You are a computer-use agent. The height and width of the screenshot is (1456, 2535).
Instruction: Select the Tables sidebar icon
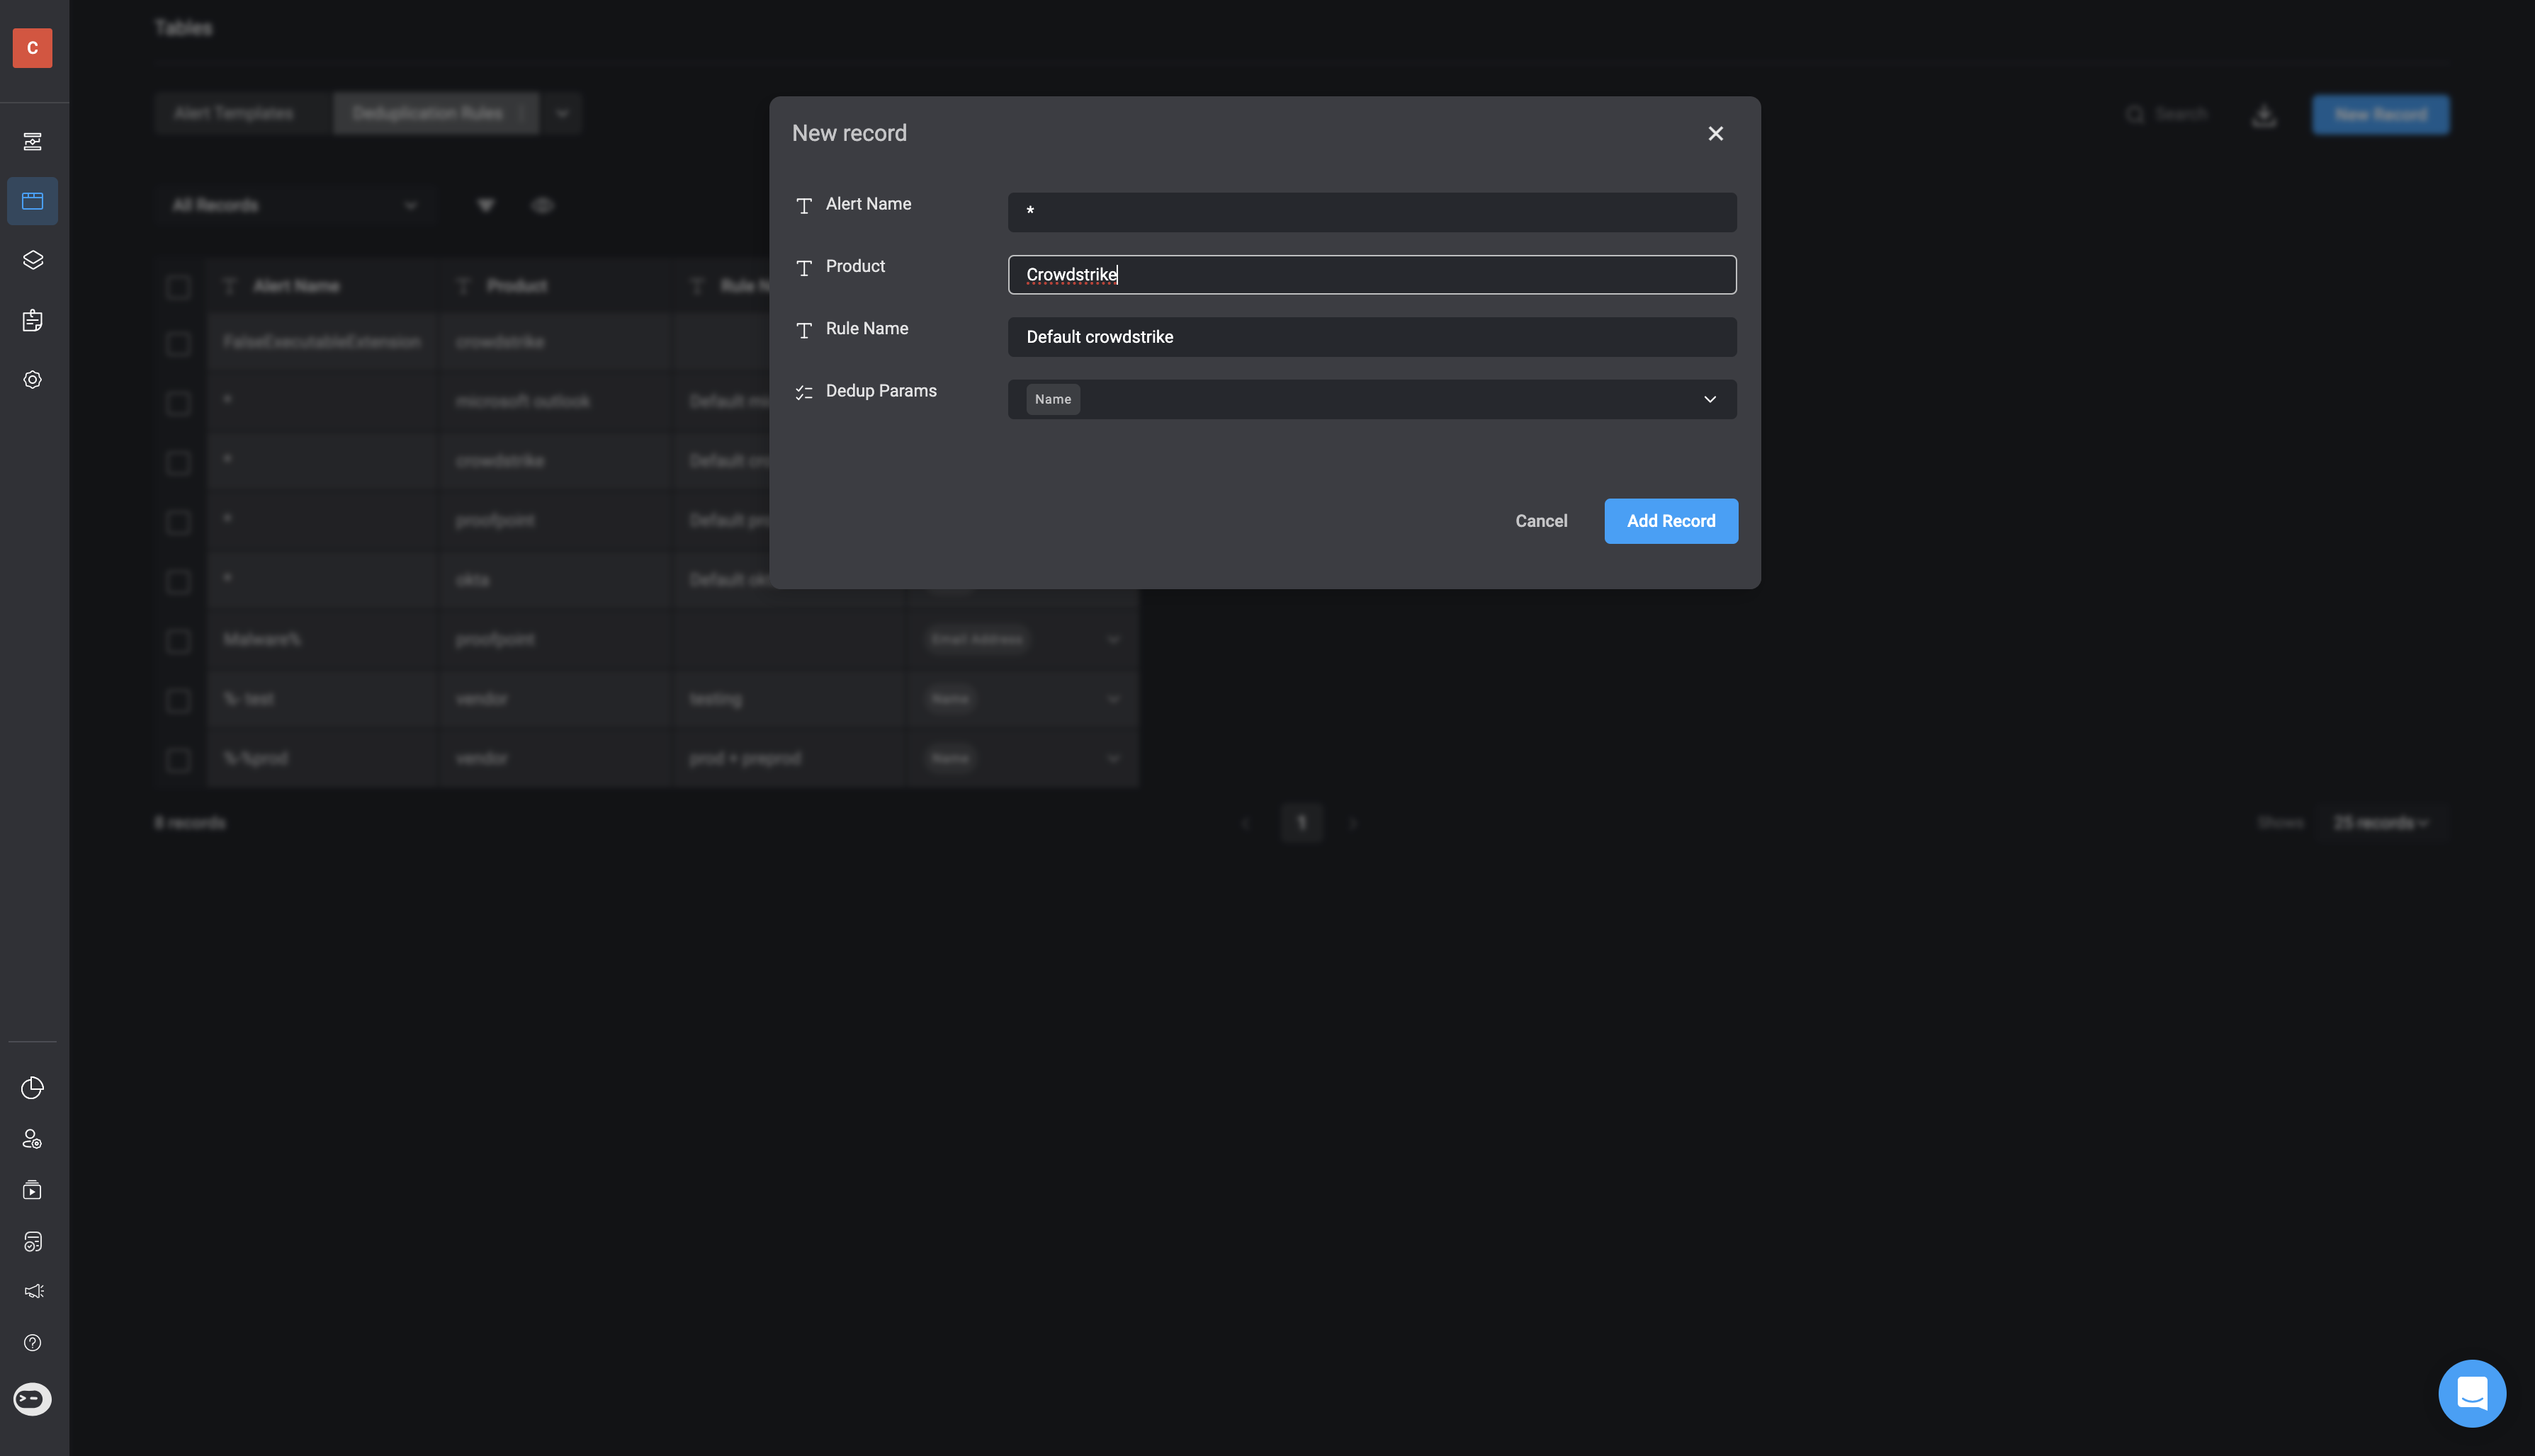32,201
